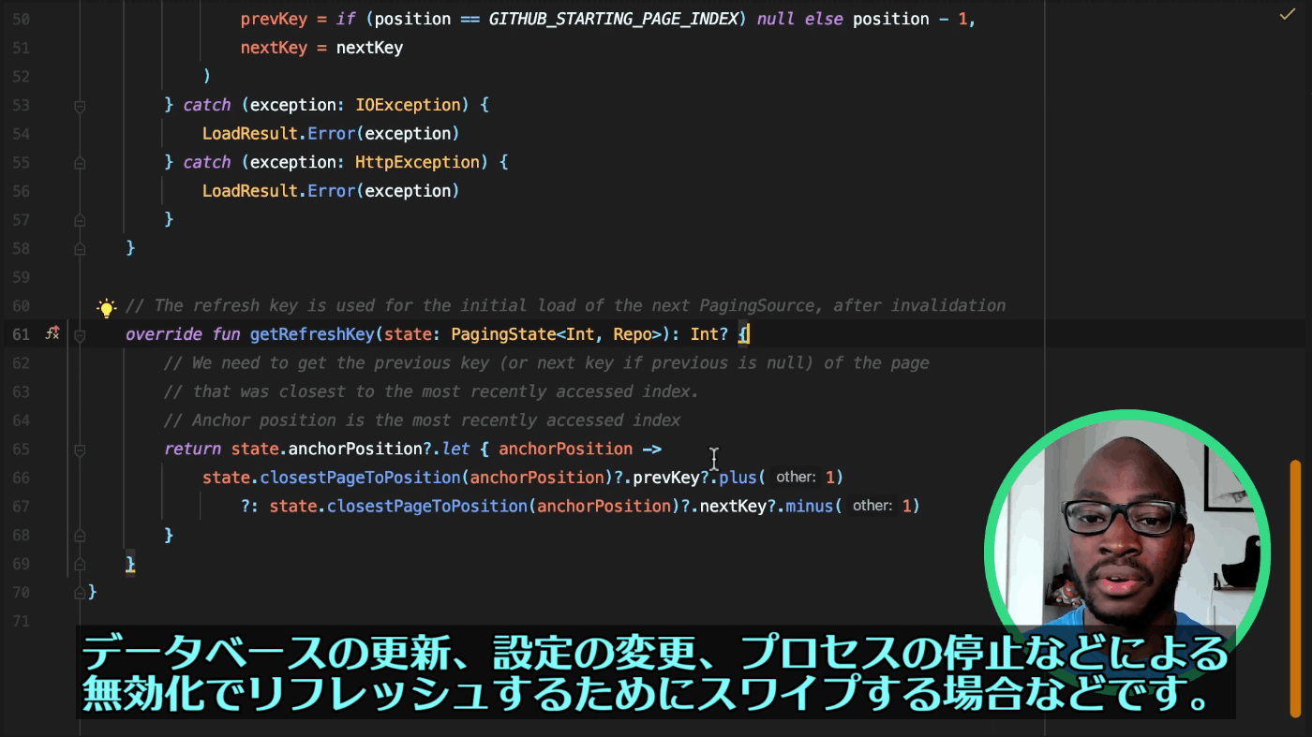The height and width of the screenshot is (737, 1312).
Task: Click the minus call on line 67
Action: click(810, 507)
